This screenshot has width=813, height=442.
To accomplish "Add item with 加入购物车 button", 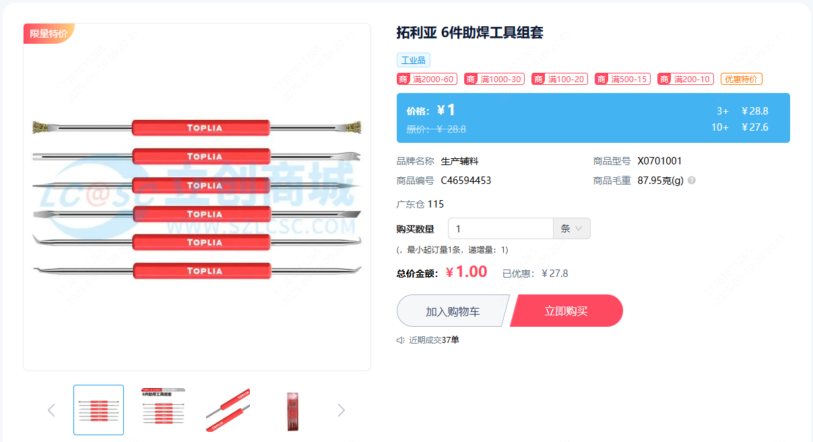I will 453,311.
